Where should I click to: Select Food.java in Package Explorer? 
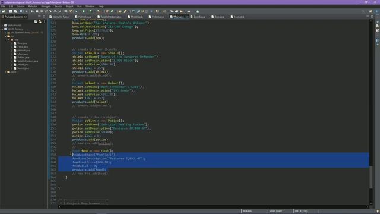[23, 47]
